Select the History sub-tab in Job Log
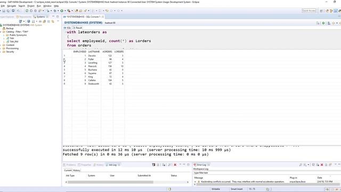The image size is (341, 192). pyautogui.click(x=76, y=171)
